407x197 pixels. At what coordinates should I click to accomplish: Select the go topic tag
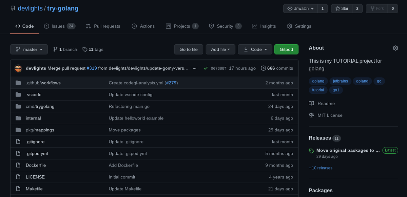click(x=379, y=81)
